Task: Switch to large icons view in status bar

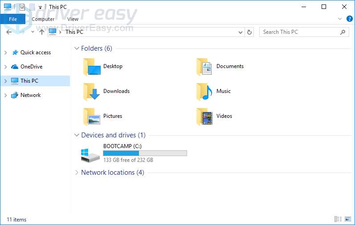Action: 347,219
